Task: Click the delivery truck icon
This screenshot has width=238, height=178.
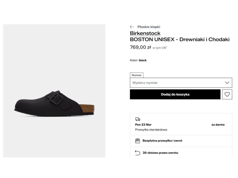Action: click(137, 119)
